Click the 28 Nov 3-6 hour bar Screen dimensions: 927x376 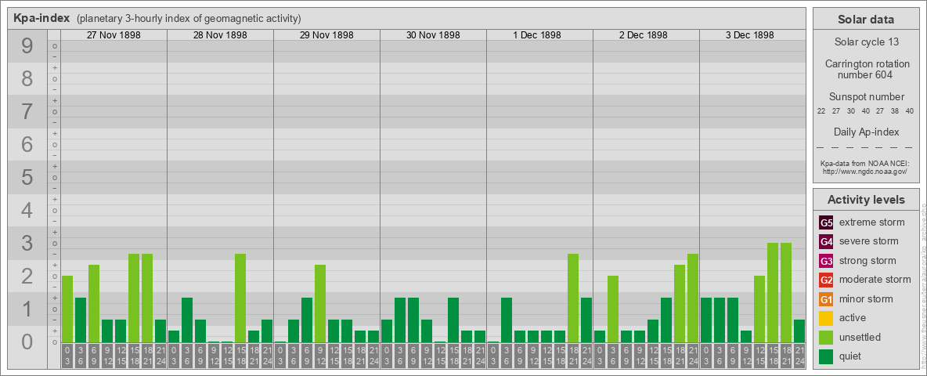pos(187,320)
